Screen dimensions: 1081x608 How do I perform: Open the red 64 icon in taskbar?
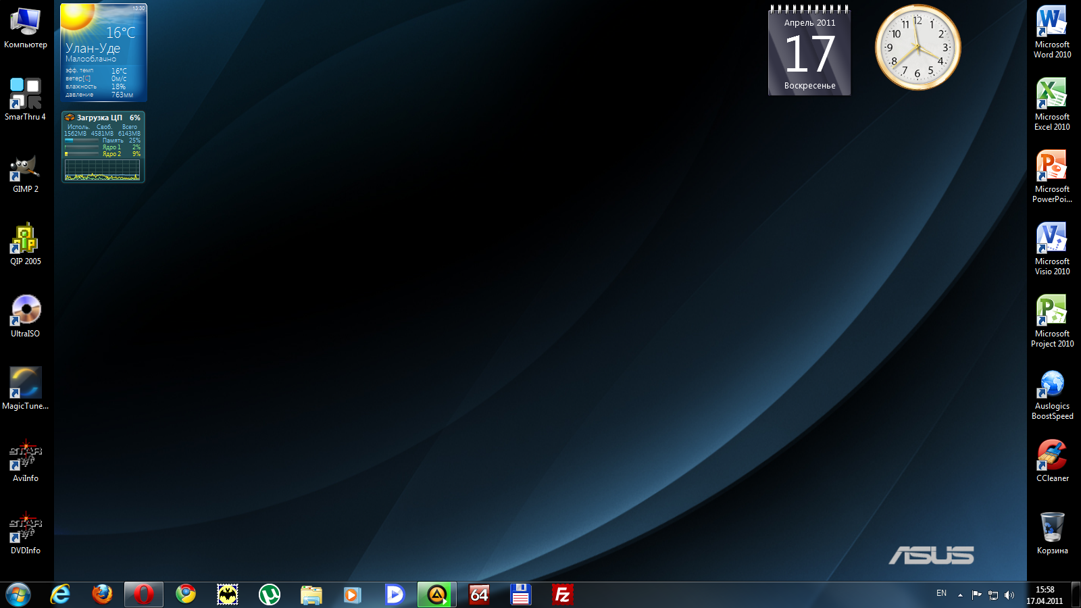click(479, 594)
